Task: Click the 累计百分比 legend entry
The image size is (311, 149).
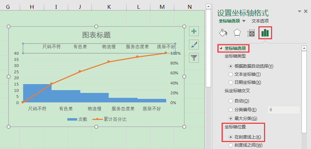Action: (x=109, y=119)
